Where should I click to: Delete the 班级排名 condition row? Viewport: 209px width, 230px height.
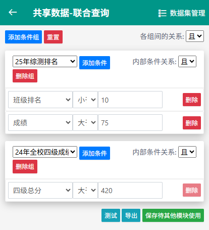tap(192, 100)
